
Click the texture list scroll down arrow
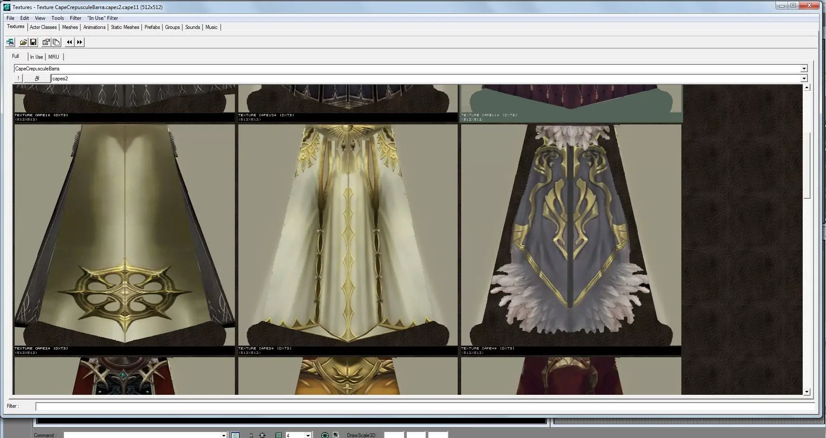(807, 392)
